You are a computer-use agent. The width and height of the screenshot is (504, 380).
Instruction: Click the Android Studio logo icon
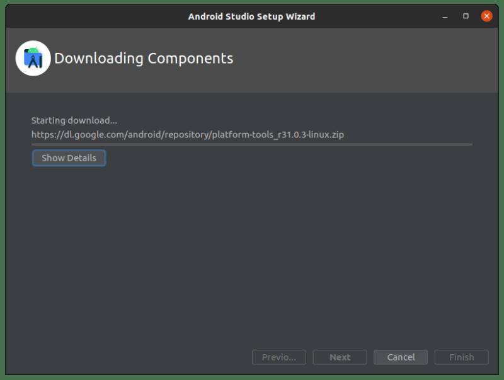pos(33,58)
